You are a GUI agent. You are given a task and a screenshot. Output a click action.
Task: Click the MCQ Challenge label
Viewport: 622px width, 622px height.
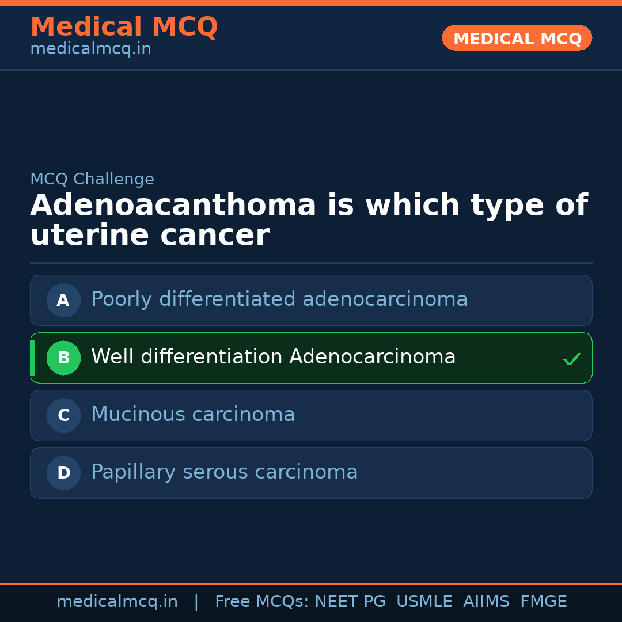[x=92, y=179]
